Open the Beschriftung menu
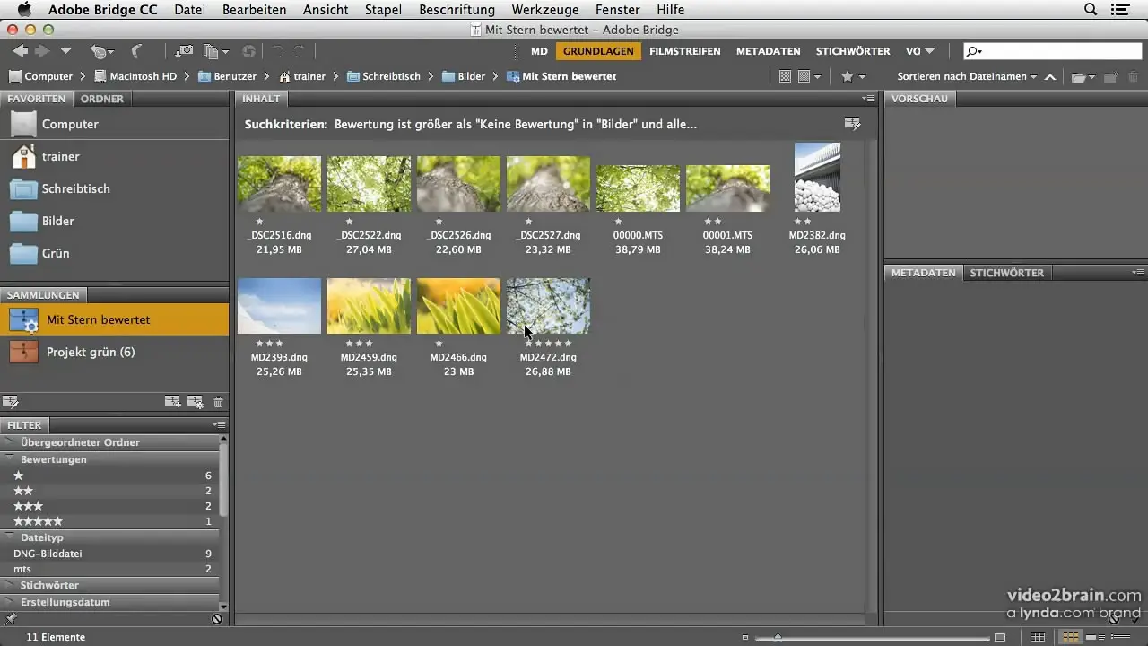This screenshot has height=646, width=1148. click(457, 10)
